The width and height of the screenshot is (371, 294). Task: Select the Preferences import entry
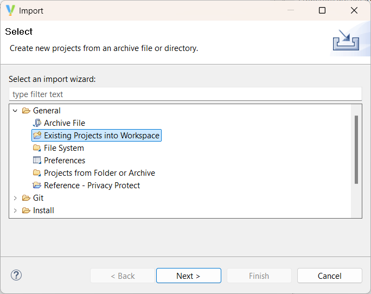click(65, 161)
